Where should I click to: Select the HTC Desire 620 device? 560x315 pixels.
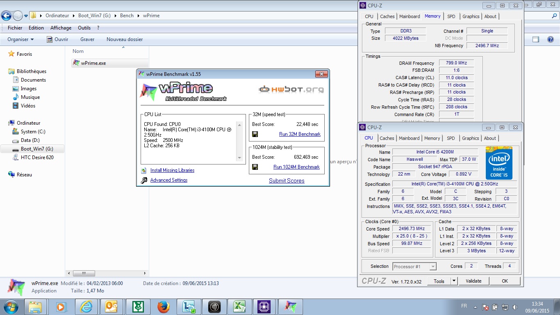(x=37, y=157)
